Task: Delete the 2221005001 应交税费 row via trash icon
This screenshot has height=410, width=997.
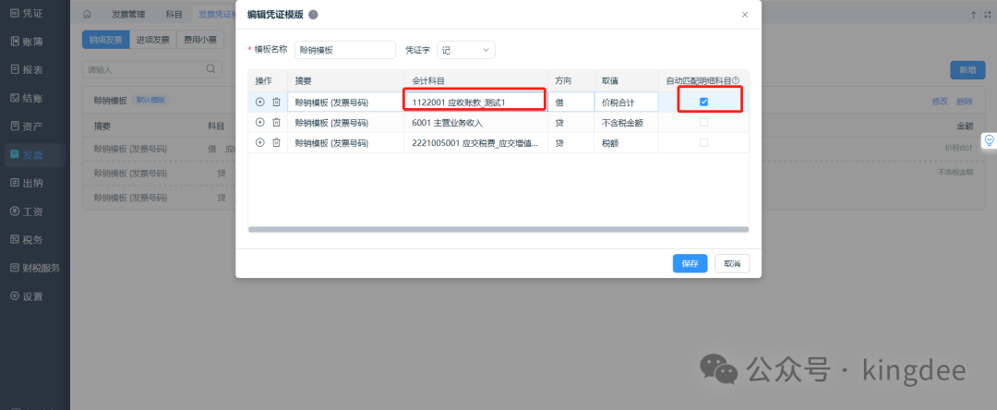Action: (x=275, y=142)
